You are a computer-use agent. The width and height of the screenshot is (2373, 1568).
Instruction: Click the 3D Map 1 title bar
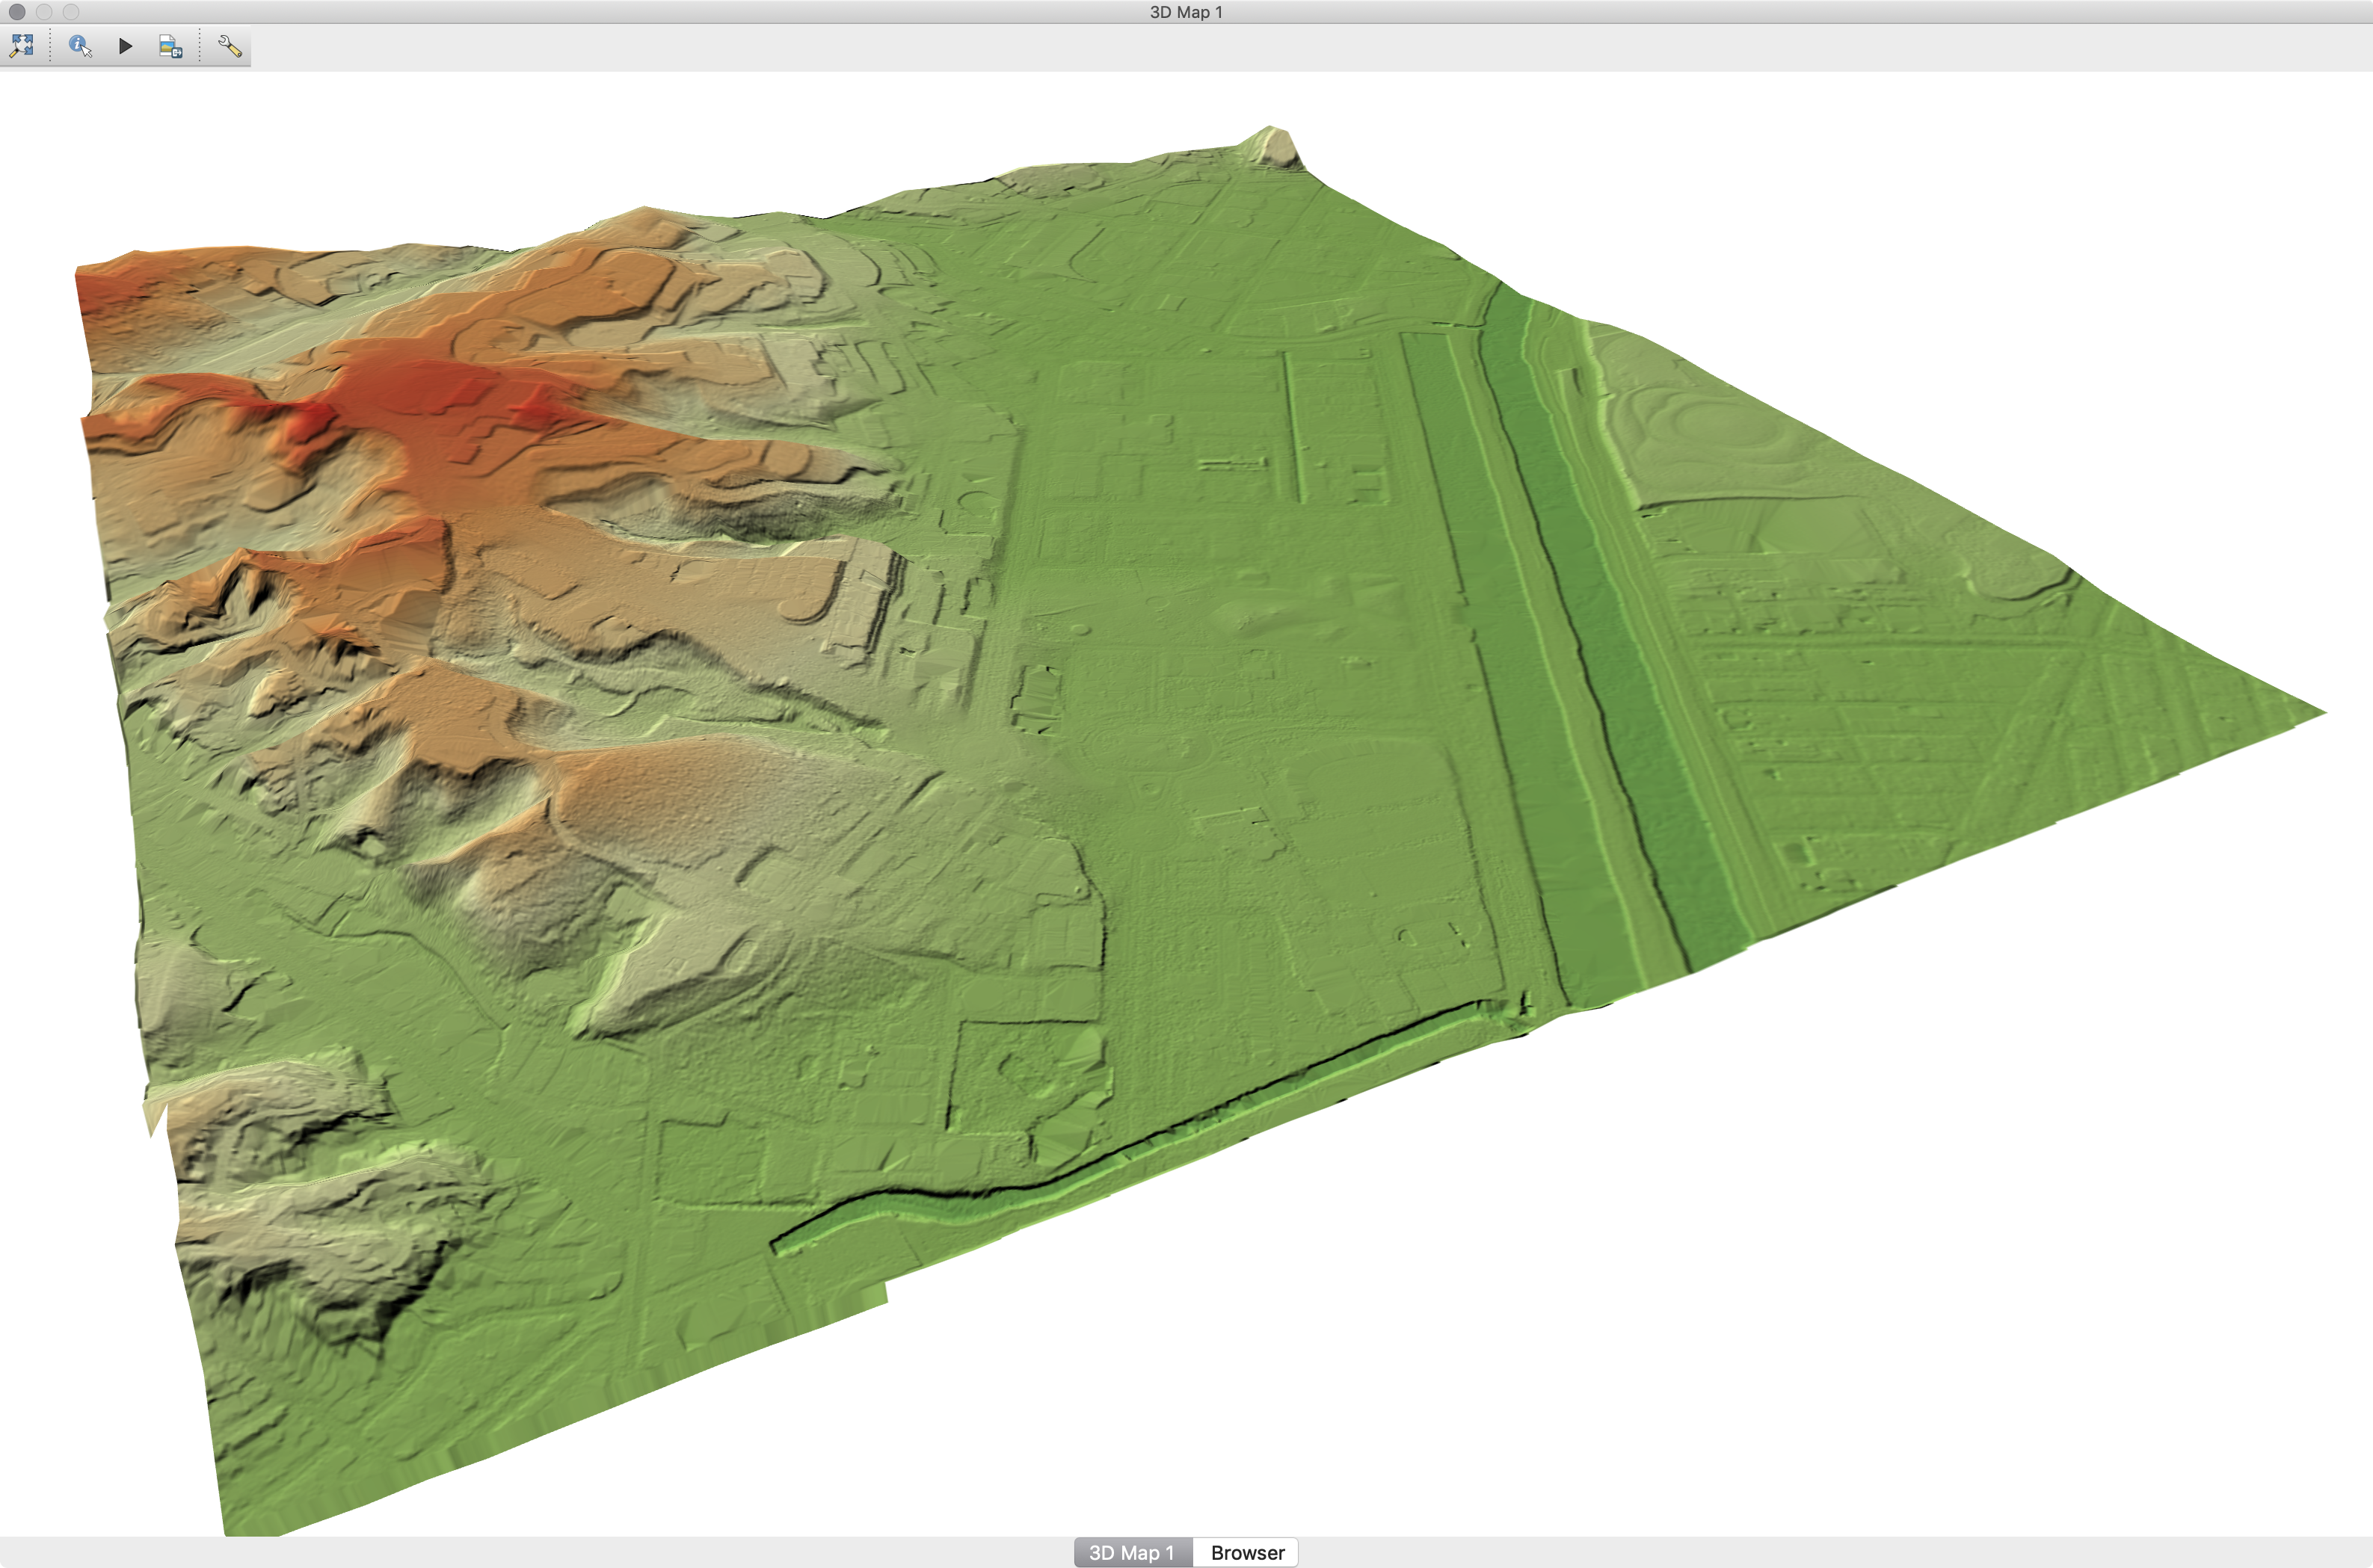pyautogui.click(x=1186, y=12)
